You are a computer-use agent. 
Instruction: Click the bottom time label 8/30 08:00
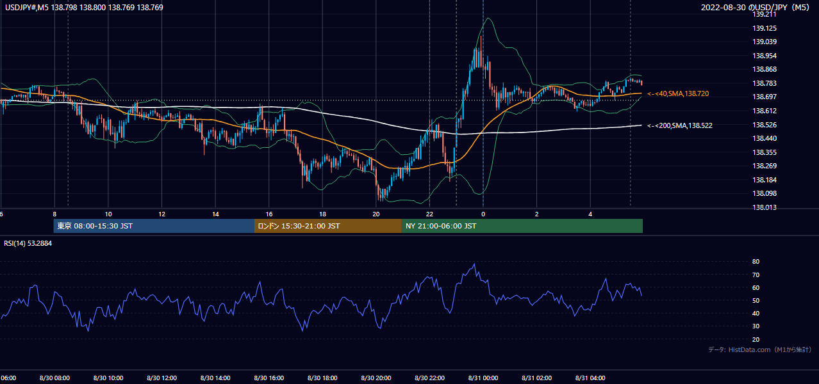(x=54, y=378)
